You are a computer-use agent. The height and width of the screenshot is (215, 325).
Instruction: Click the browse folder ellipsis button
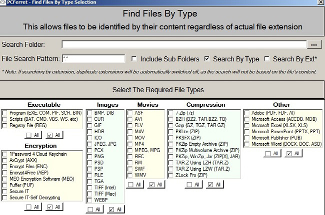(x=313, y=45)
